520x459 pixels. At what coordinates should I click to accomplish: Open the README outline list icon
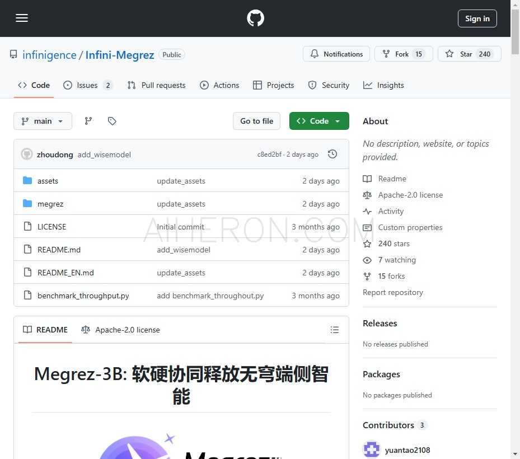(x=335, y=330)
